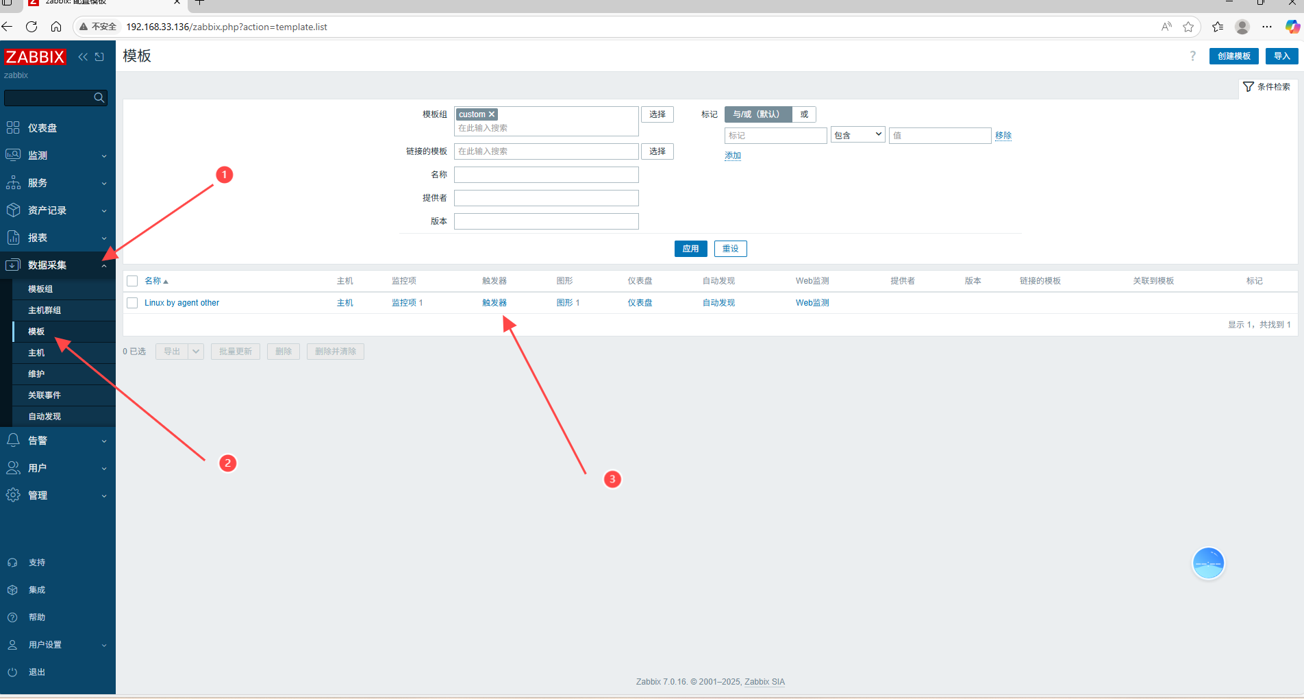Click the 监控项 1 link
Image resolution: width=1304 pixels, height=699 pixels.
(407, 303)
